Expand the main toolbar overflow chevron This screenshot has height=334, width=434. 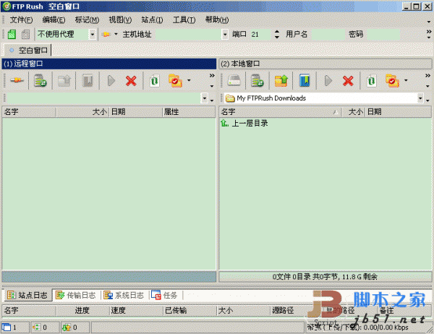pyautogui.click(x=428, y=32)
